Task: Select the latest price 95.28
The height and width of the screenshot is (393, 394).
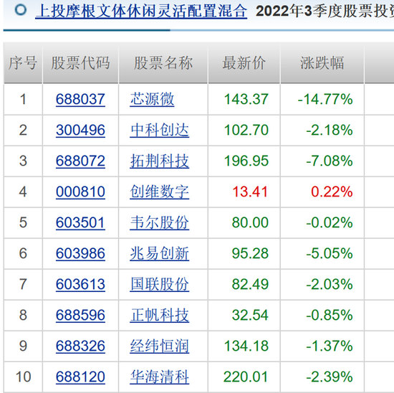Action: (x=250, y=253)
